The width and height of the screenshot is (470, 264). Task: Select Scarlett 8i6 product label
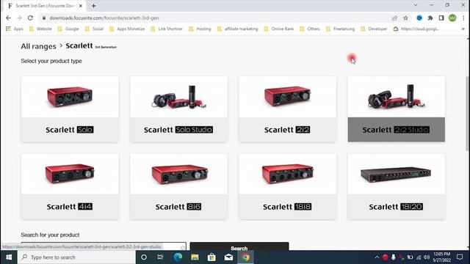tap(178, 207)
